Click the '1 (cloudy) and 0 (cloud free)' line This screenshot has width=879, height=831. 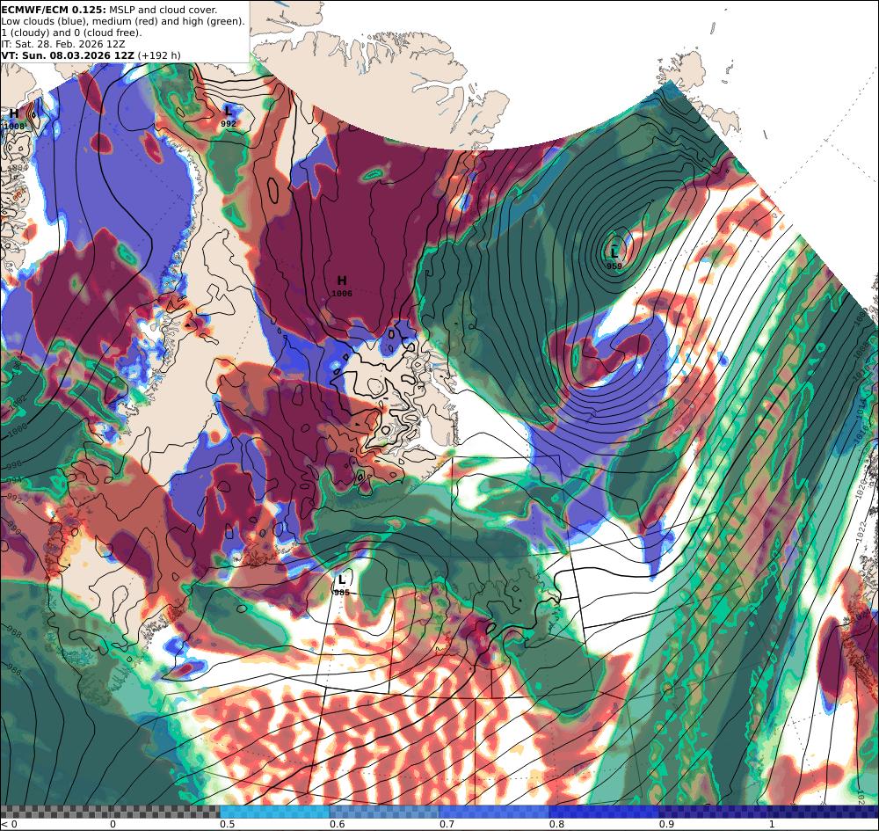coord(71,33)
